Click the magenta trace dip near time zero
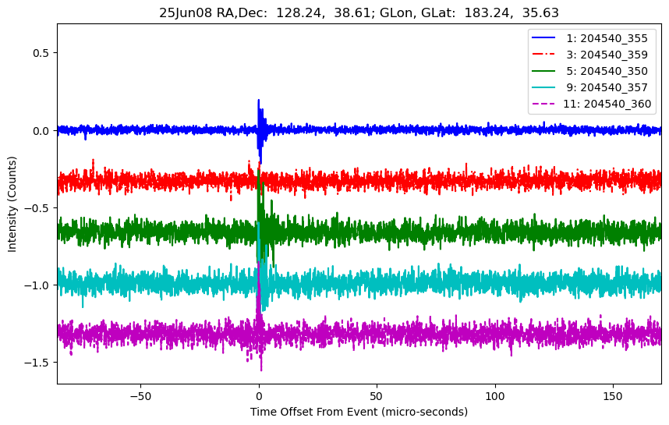 [261, 370]
